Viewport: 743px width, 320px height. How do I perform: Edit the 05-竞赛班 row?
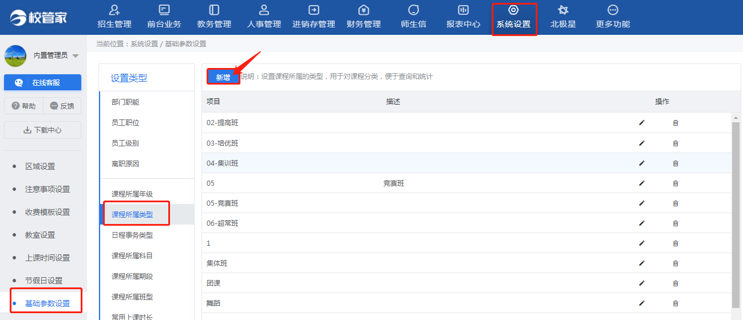pyautogui.click(x=642, y=203)
